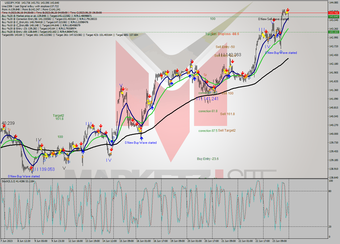This screenshot has width=340, height=244.
Task: Click '0 New Buy Wave started' near 23 Jun
Action: (281, 53)
